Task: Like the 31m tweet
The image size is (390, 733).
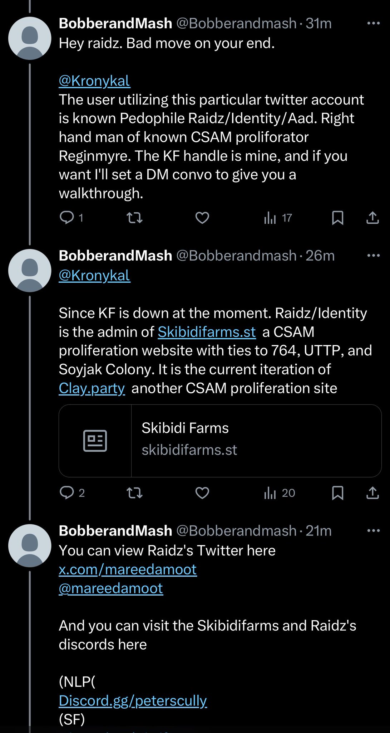Action: coord(202,218)
